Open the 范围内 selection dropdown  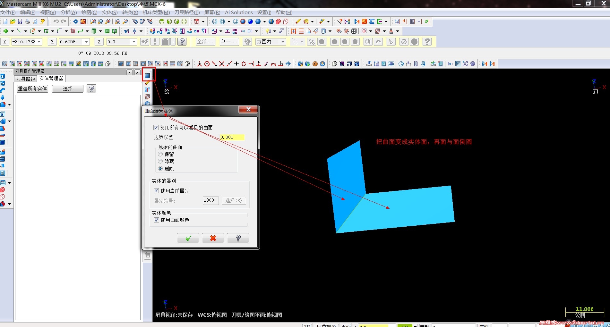283,42
